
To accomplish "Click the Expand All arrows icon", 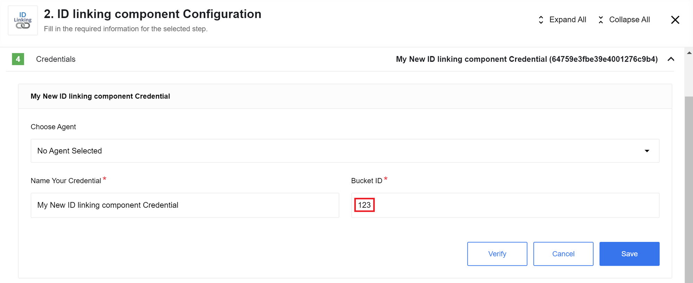I will click(x=541, y=20).
